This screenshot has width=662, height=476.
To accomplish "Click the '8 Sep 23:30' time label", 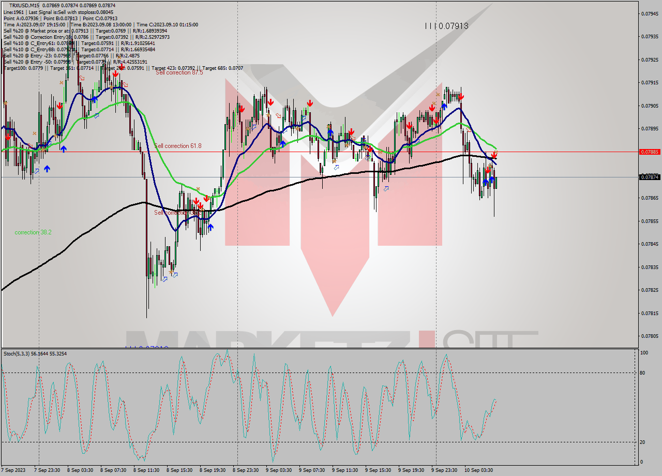I will (x=246, y=470).
